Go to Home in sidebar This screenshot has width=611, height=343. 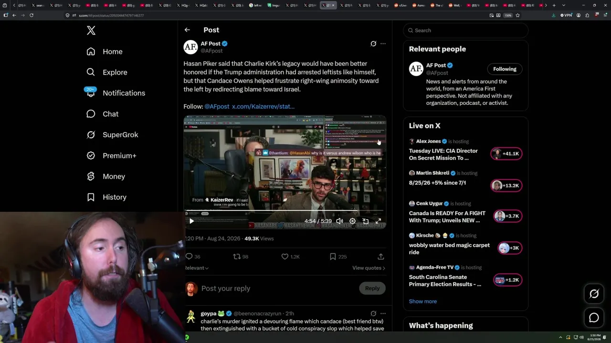(105, 51)
